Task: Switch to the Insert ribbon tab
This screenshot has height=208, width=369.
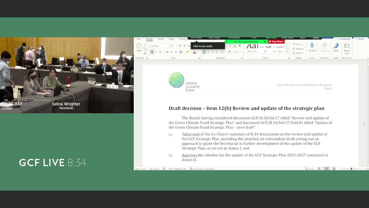Action: coord(161,39)
